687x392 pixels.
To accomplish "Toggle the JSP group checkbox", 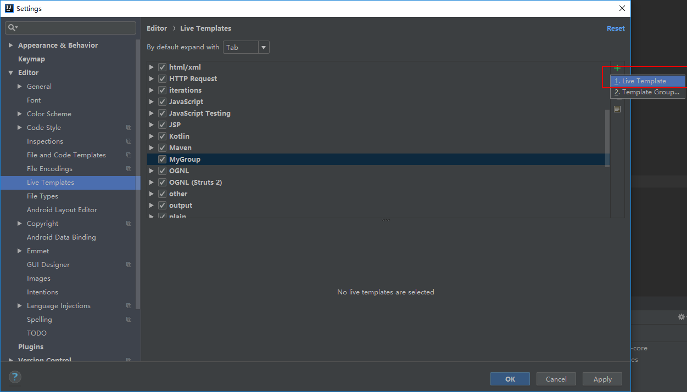I will [162, 124].
